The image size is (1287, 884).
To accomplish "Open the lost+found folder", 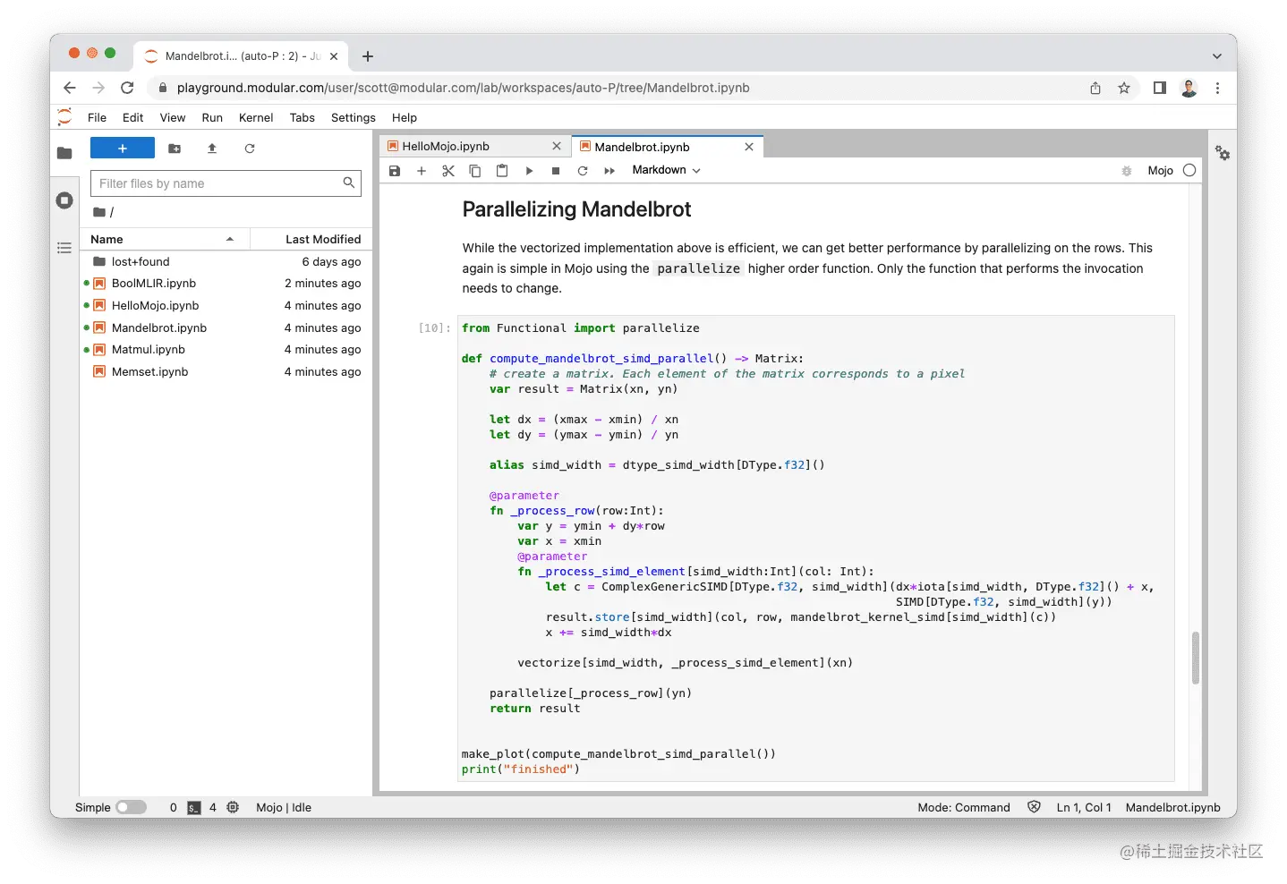I will tap(226, 261).
